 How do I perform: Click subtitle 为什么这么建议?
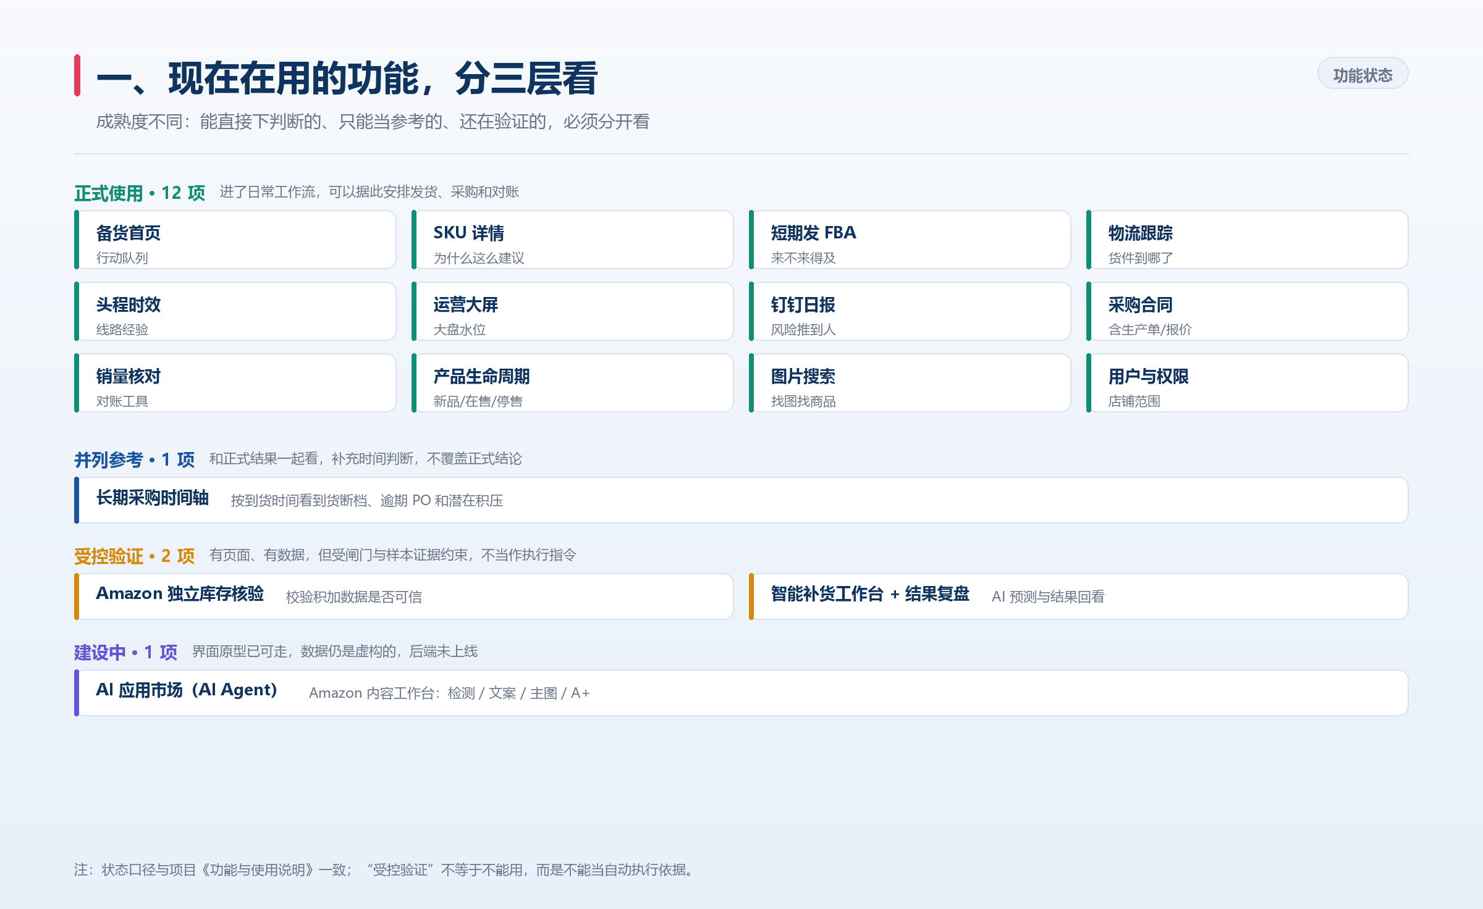click(x=479, y=258)
